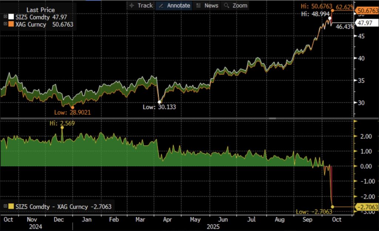Expand the XAG Curncy legend entry
The height and width of the screenshot is (231, 379).
coord(5,24)
